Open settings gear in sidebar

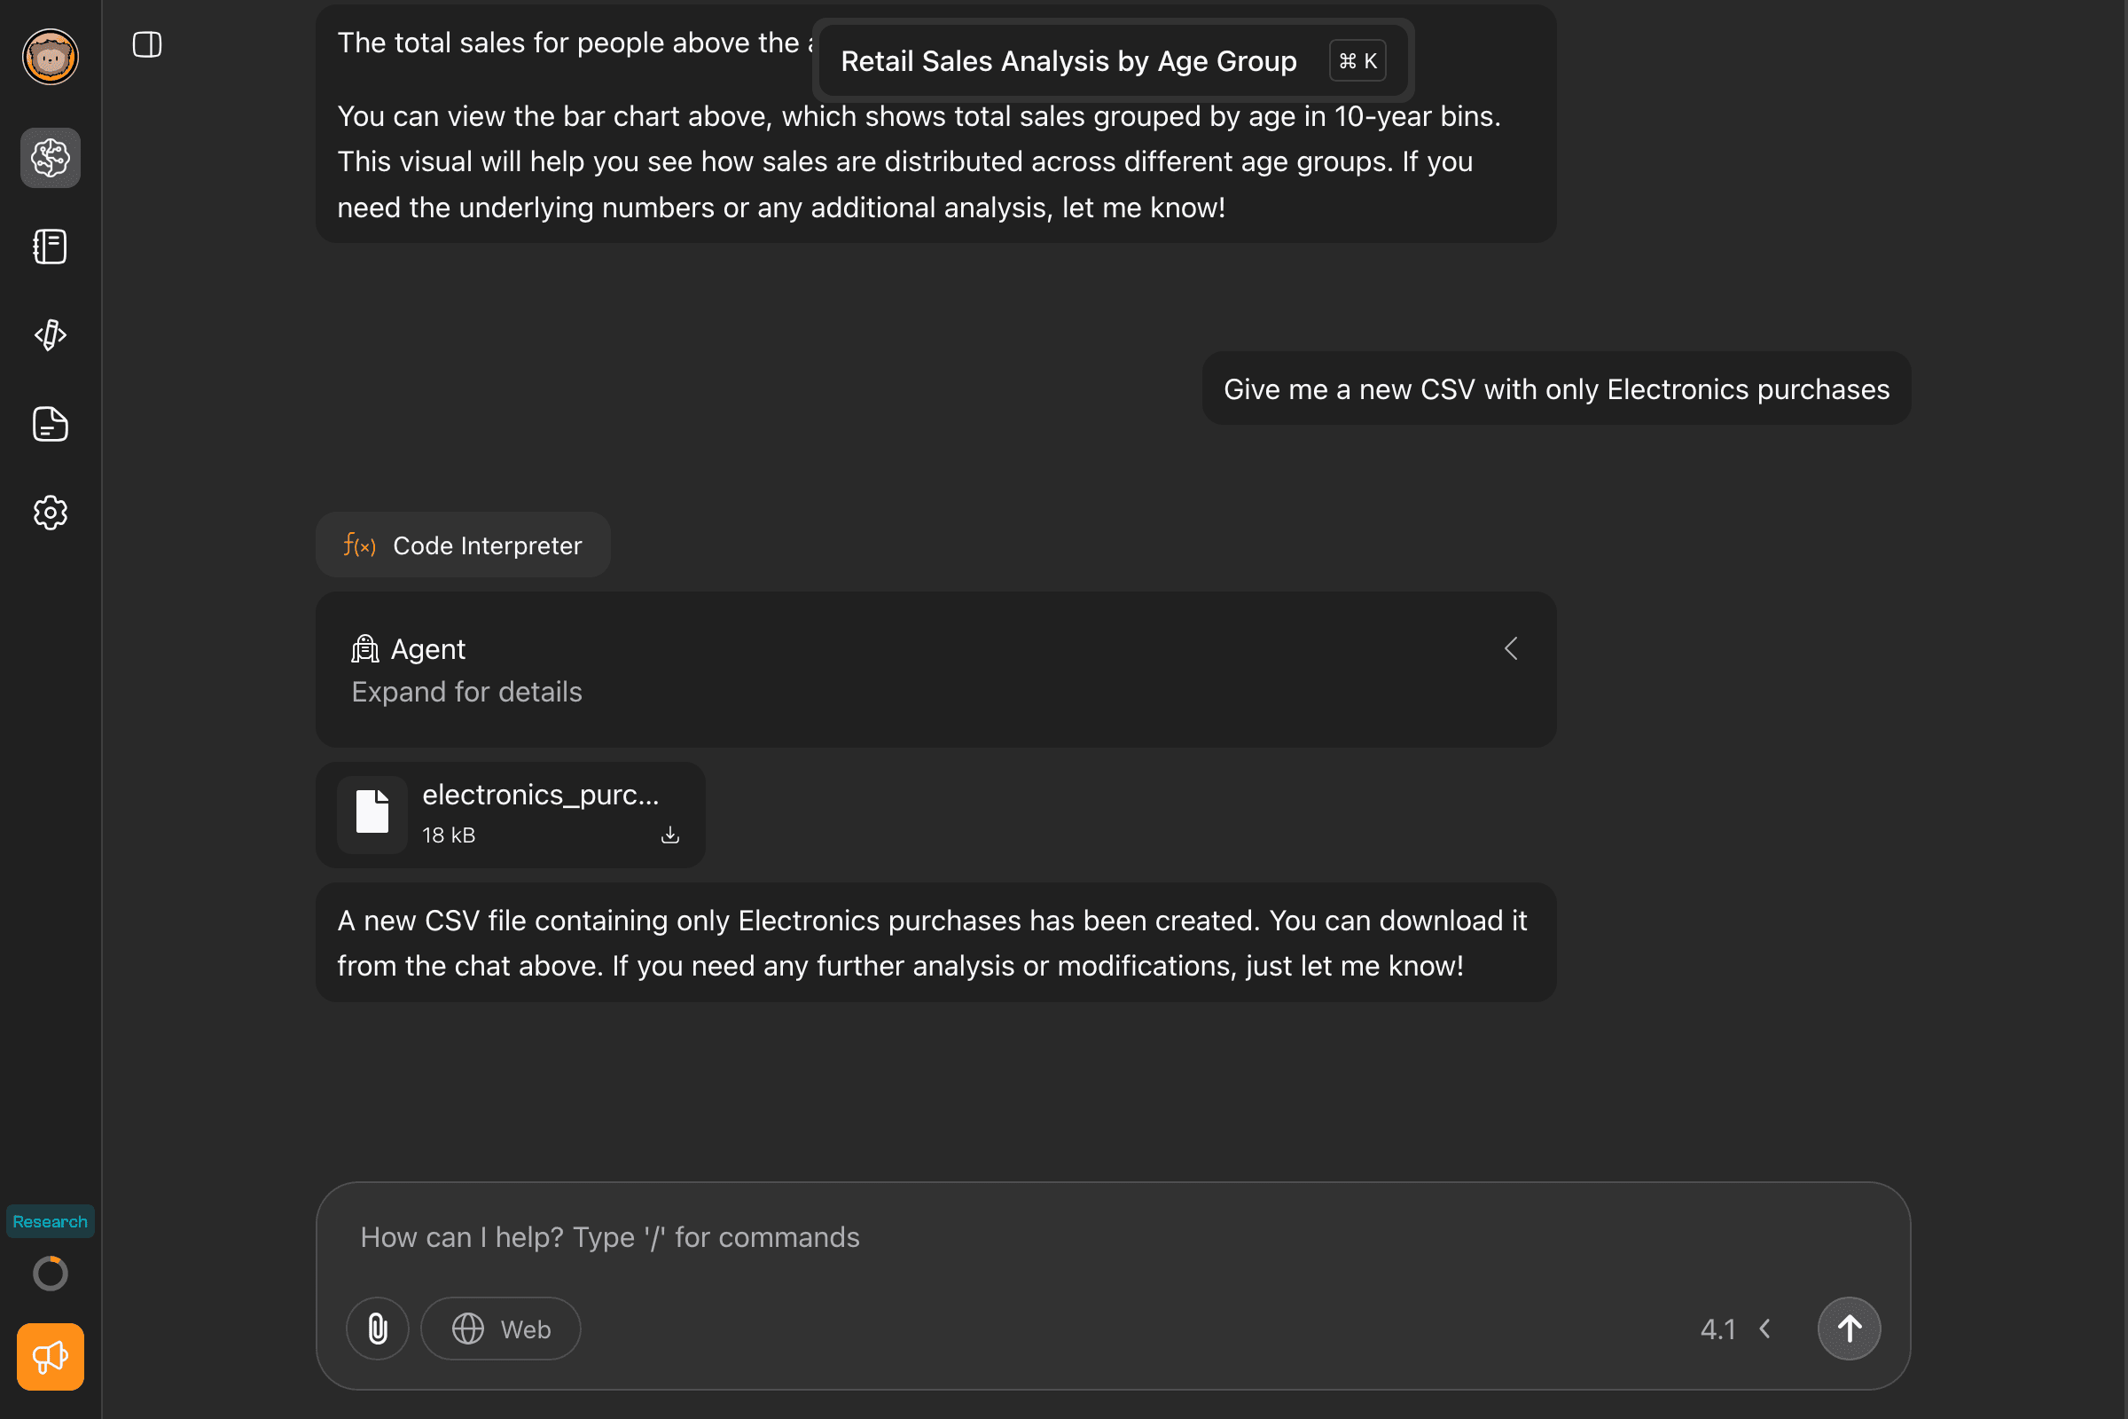pyautogui.click(x=51, y=513)
